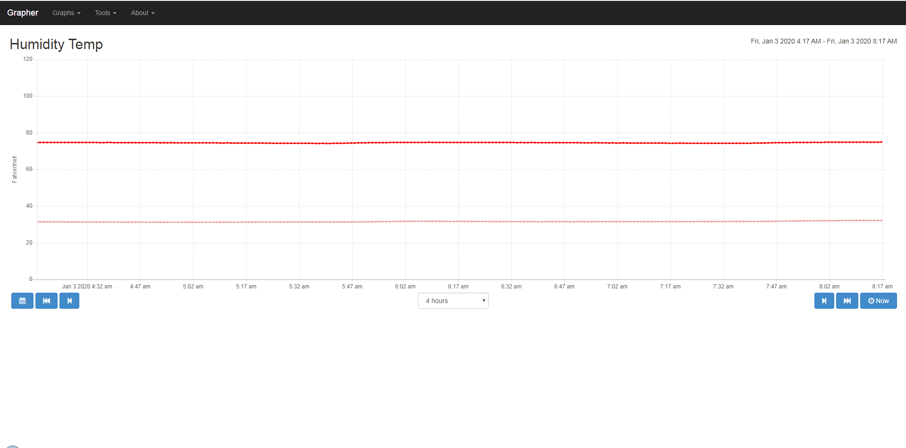Click the 100 y-axis value
Screen dimensions: 906x448
pos(28,96)
